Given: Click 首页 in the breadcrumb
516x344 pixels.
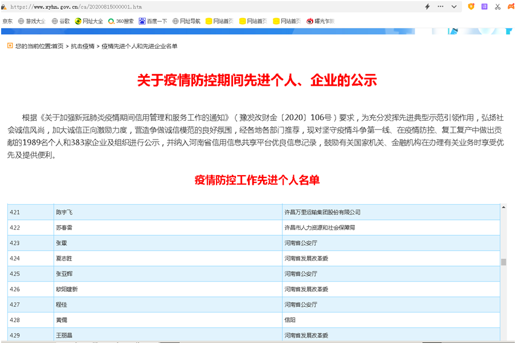Looking at the screenshot, I should coord(57,46).
